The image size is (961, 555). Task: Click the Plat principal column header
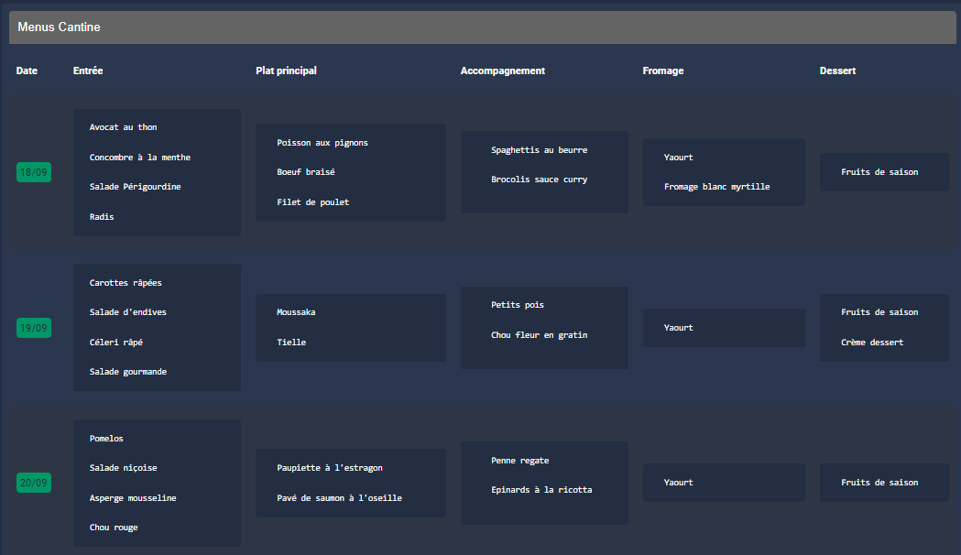(x=286, y=71)
